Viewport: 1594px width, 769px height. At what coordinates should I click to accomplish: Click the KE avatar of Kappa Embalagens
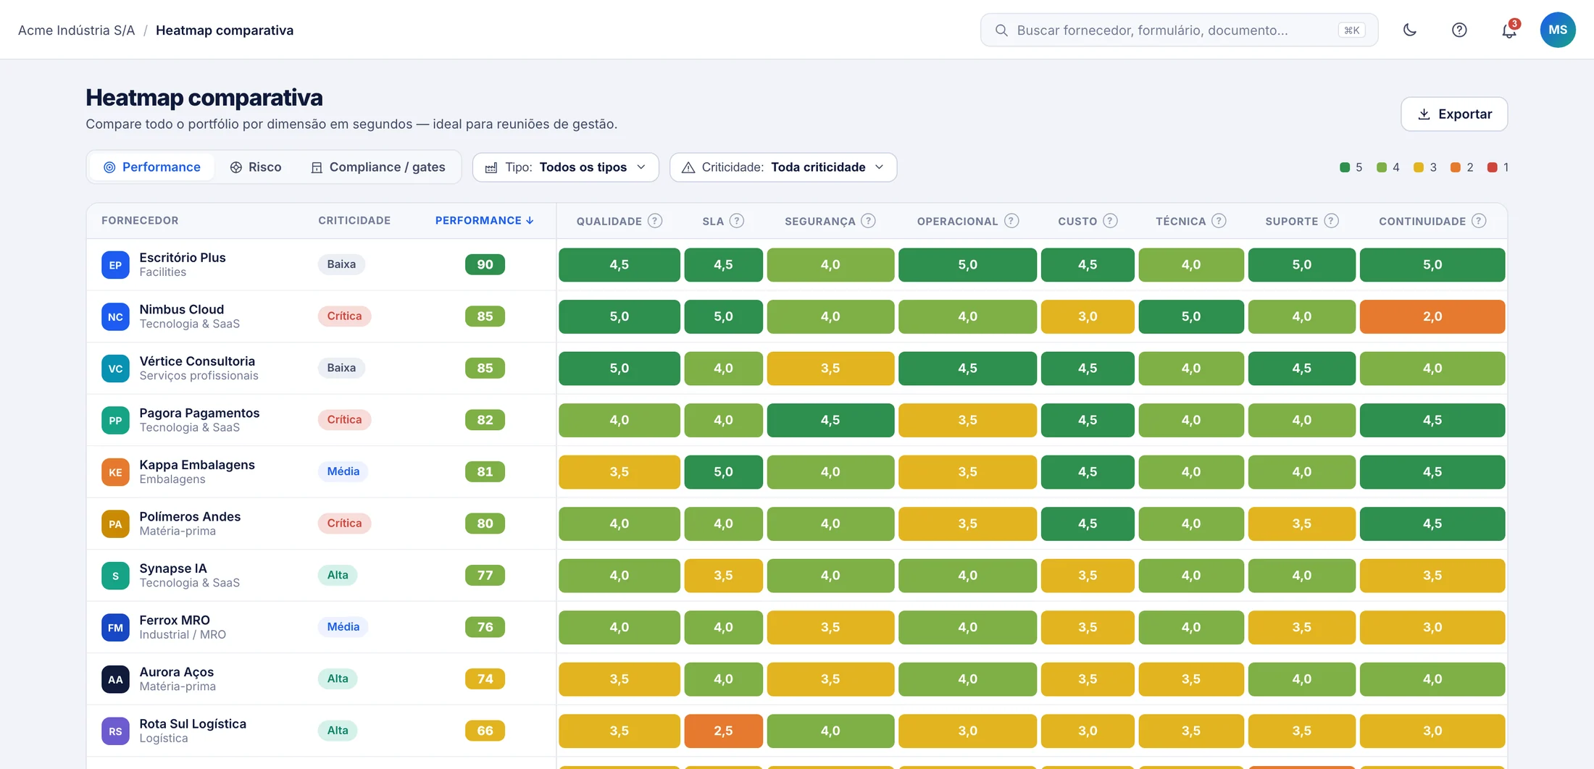click(x=115, y=472)
